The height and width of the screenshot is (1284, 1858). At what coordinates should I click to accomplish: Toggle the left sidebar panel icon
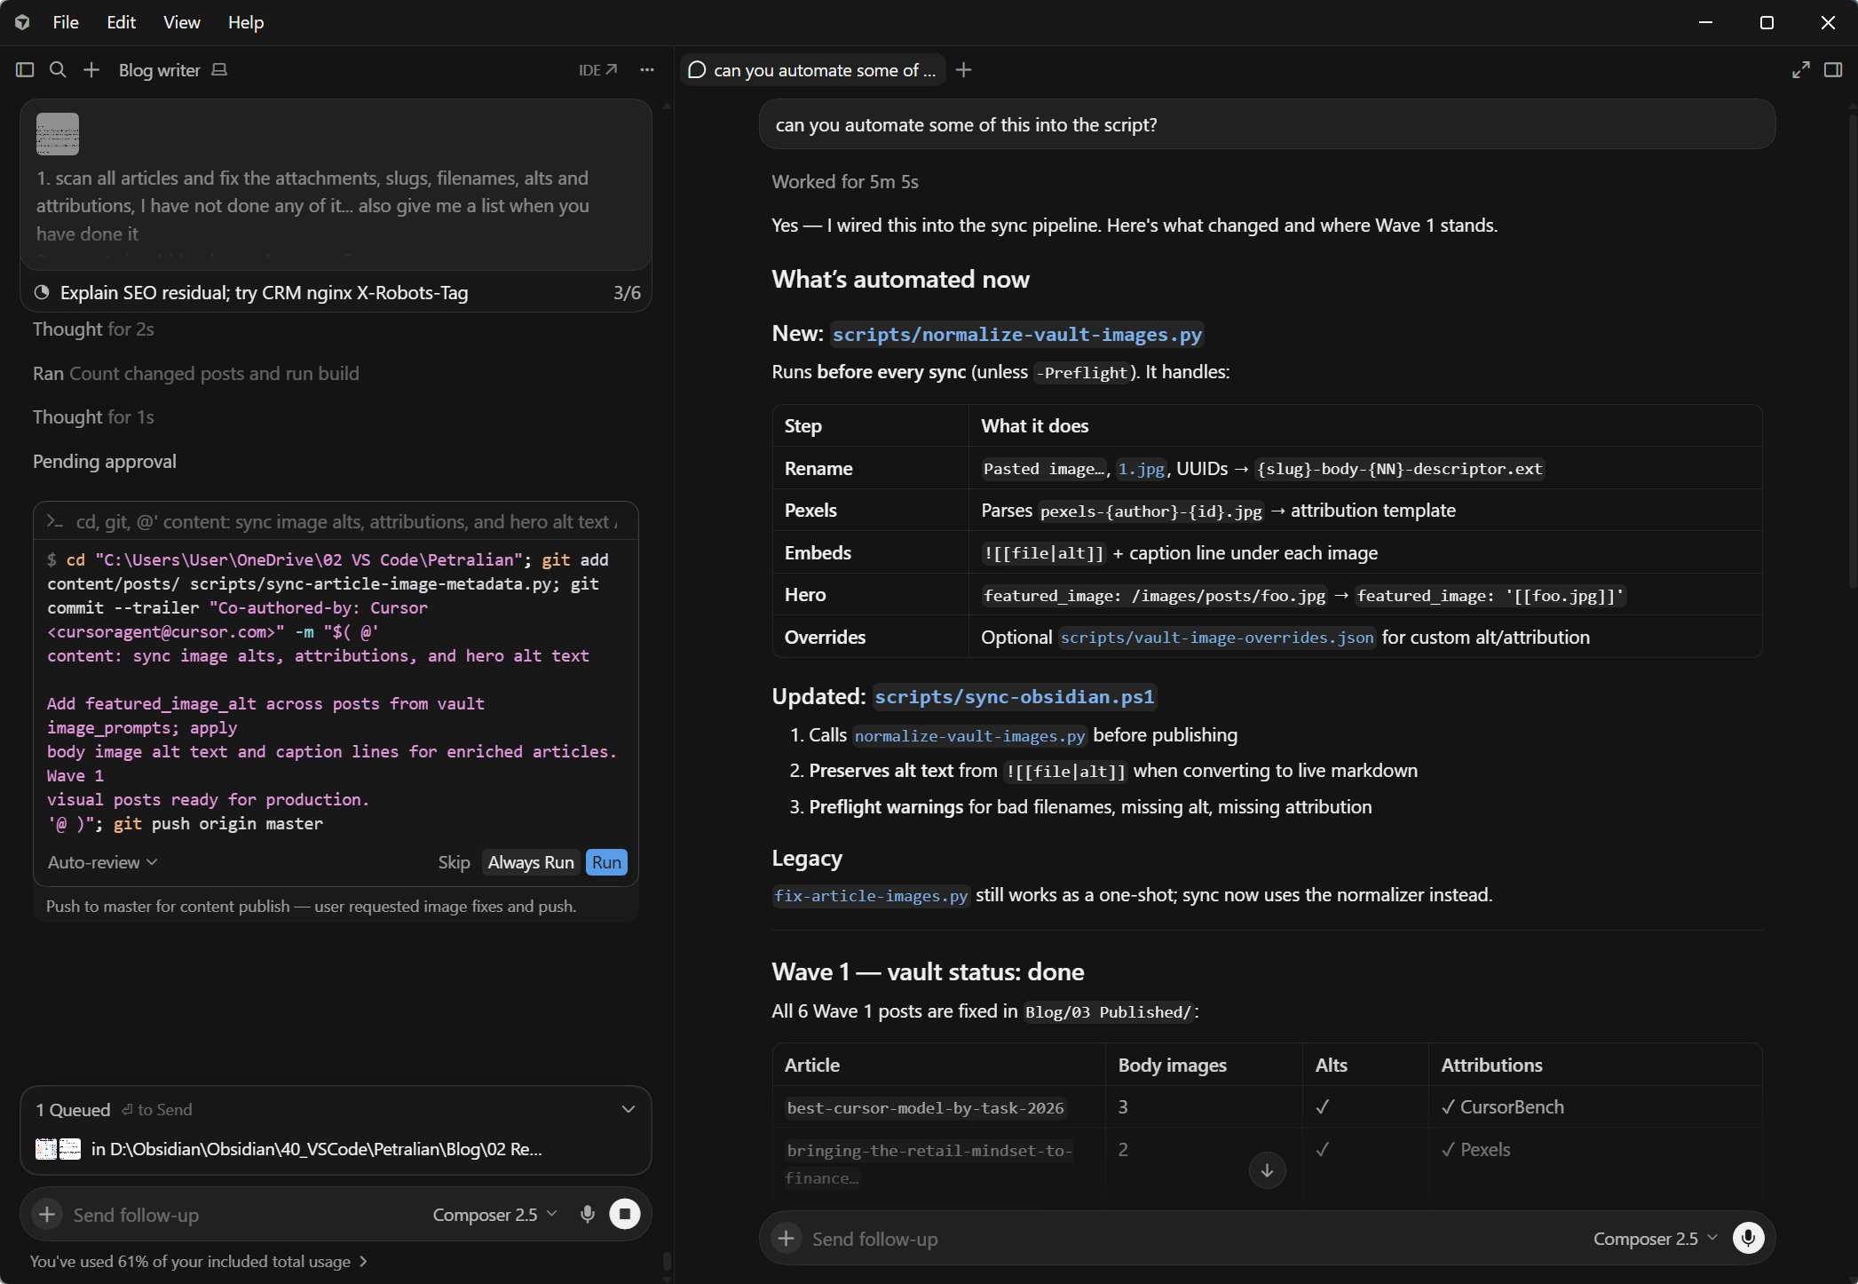pos(25,70)
